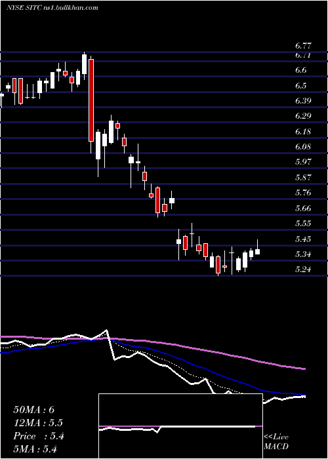Select the tallest red candlestick
The image size is (328, 459).
91,100
